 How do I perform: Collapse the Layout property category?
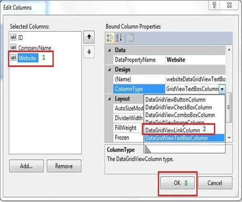click(110, 99)
